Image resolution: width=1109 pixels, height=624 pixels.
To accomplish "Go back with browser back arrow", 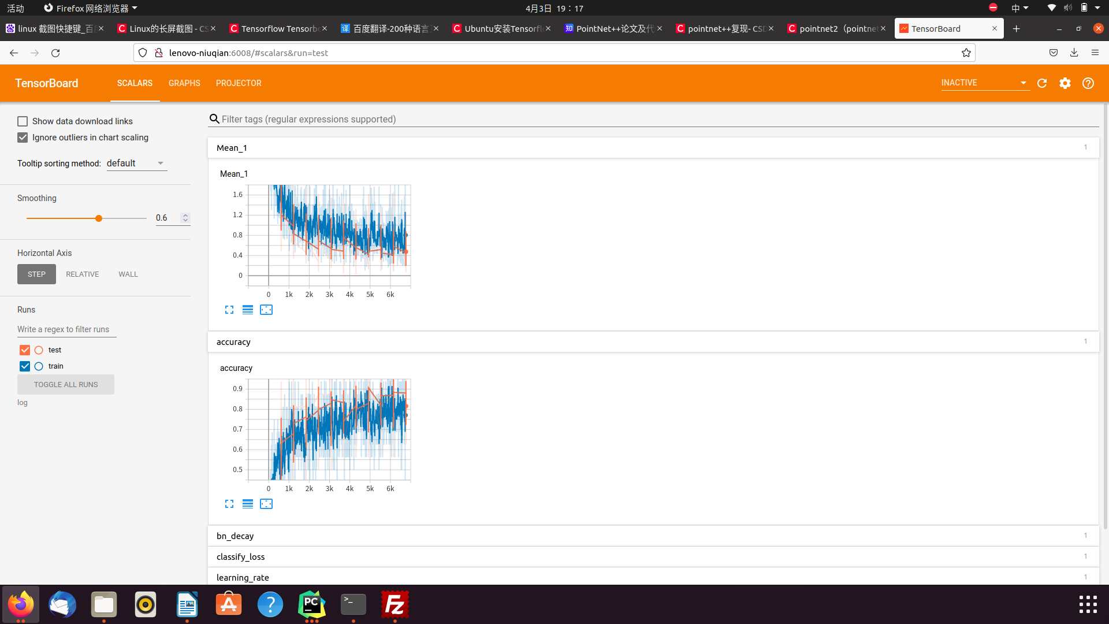I will click(14, 53).
